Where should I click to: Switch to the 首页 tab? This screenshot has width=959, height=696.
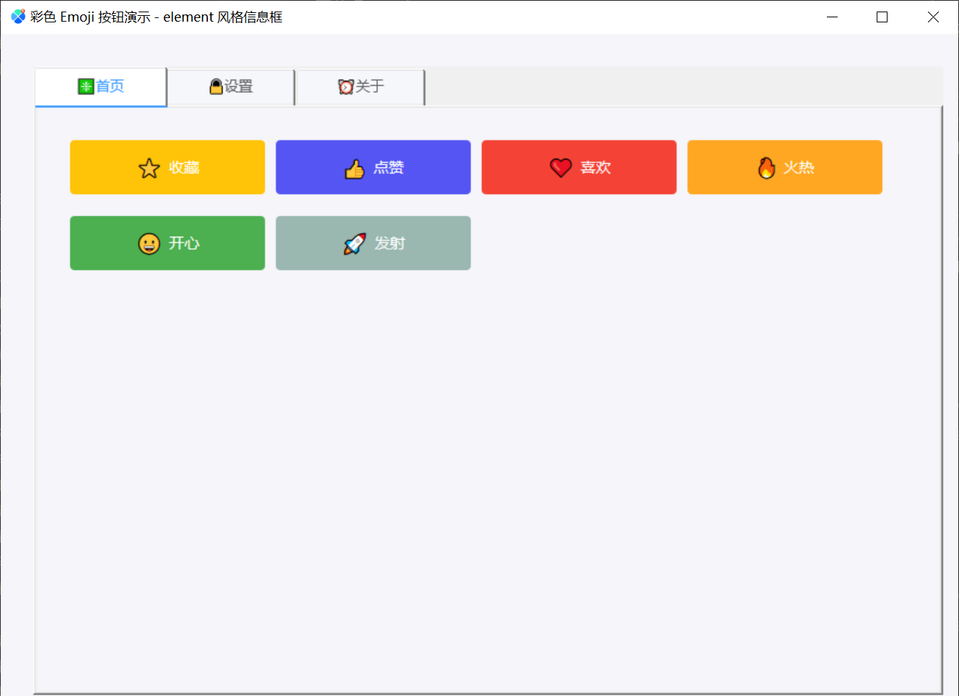[101, 87]
